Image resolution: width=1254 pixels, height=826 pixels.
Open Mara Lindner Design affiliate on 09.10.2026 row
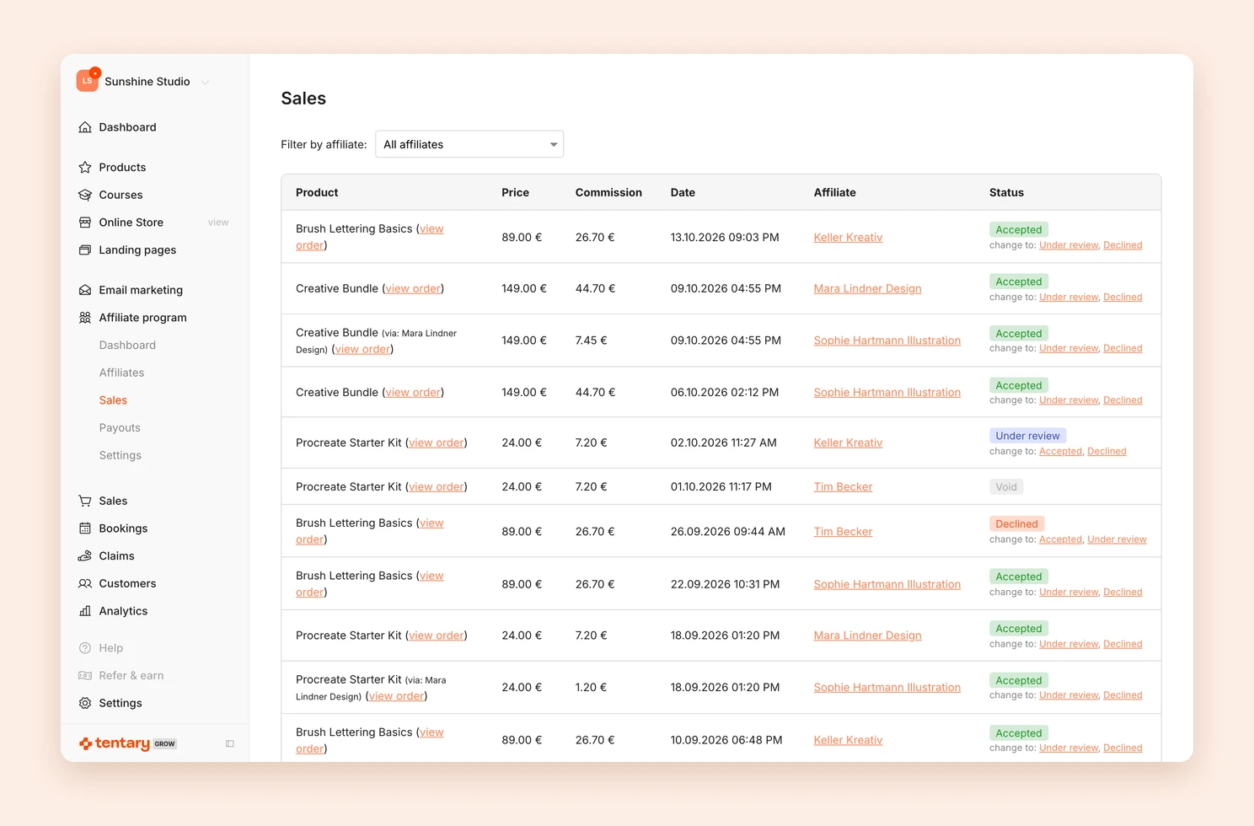[867, 288]
